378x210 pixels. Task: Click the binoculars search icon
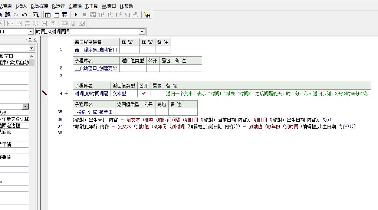(147, 15)
